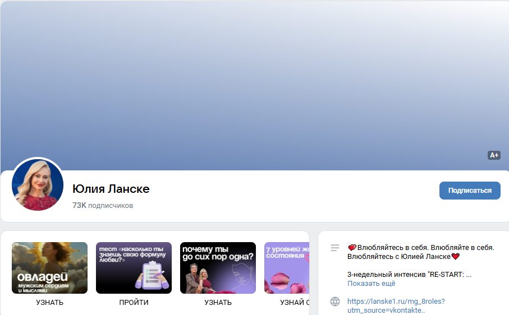This screenshot has height=315, width=509.
Task: Open the формулу любви test thumbnail
Action: click(134, 268)
